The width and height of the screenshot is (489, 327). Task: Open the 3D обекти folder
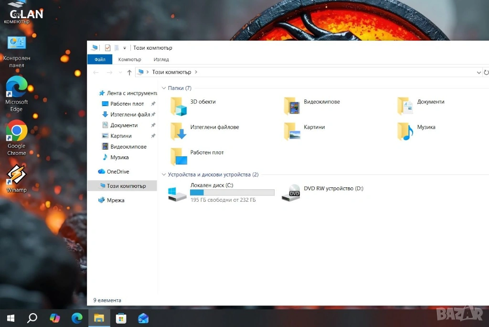pyautogui.click(x=180, y=106)
